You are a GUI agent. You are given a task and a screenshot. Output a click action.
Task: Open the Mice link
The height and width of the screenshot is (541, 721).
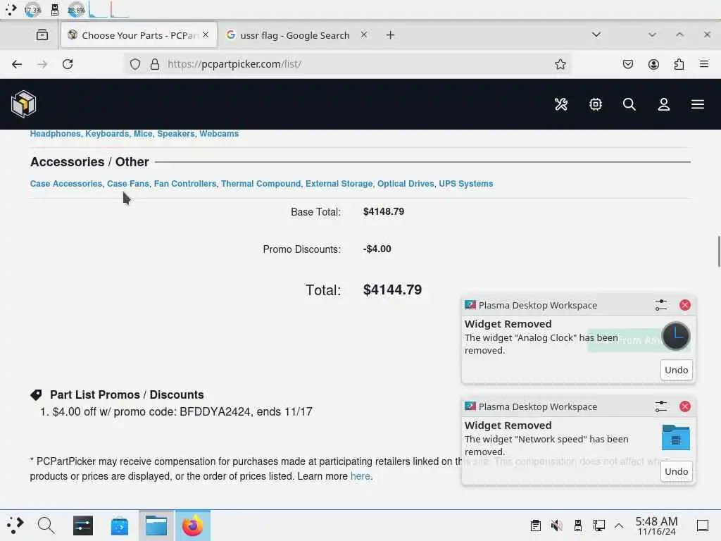coord(143,133)
